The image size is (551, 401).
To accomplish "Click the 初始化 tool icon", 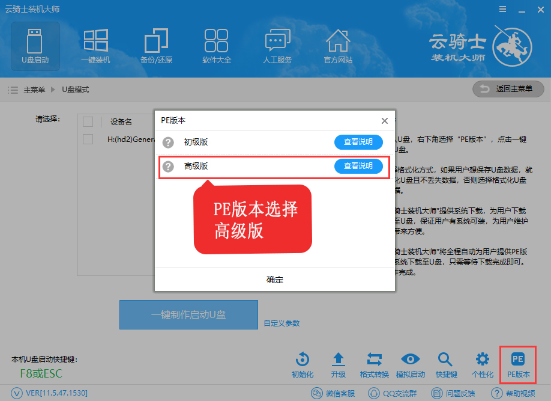I will tap(303, 365).
